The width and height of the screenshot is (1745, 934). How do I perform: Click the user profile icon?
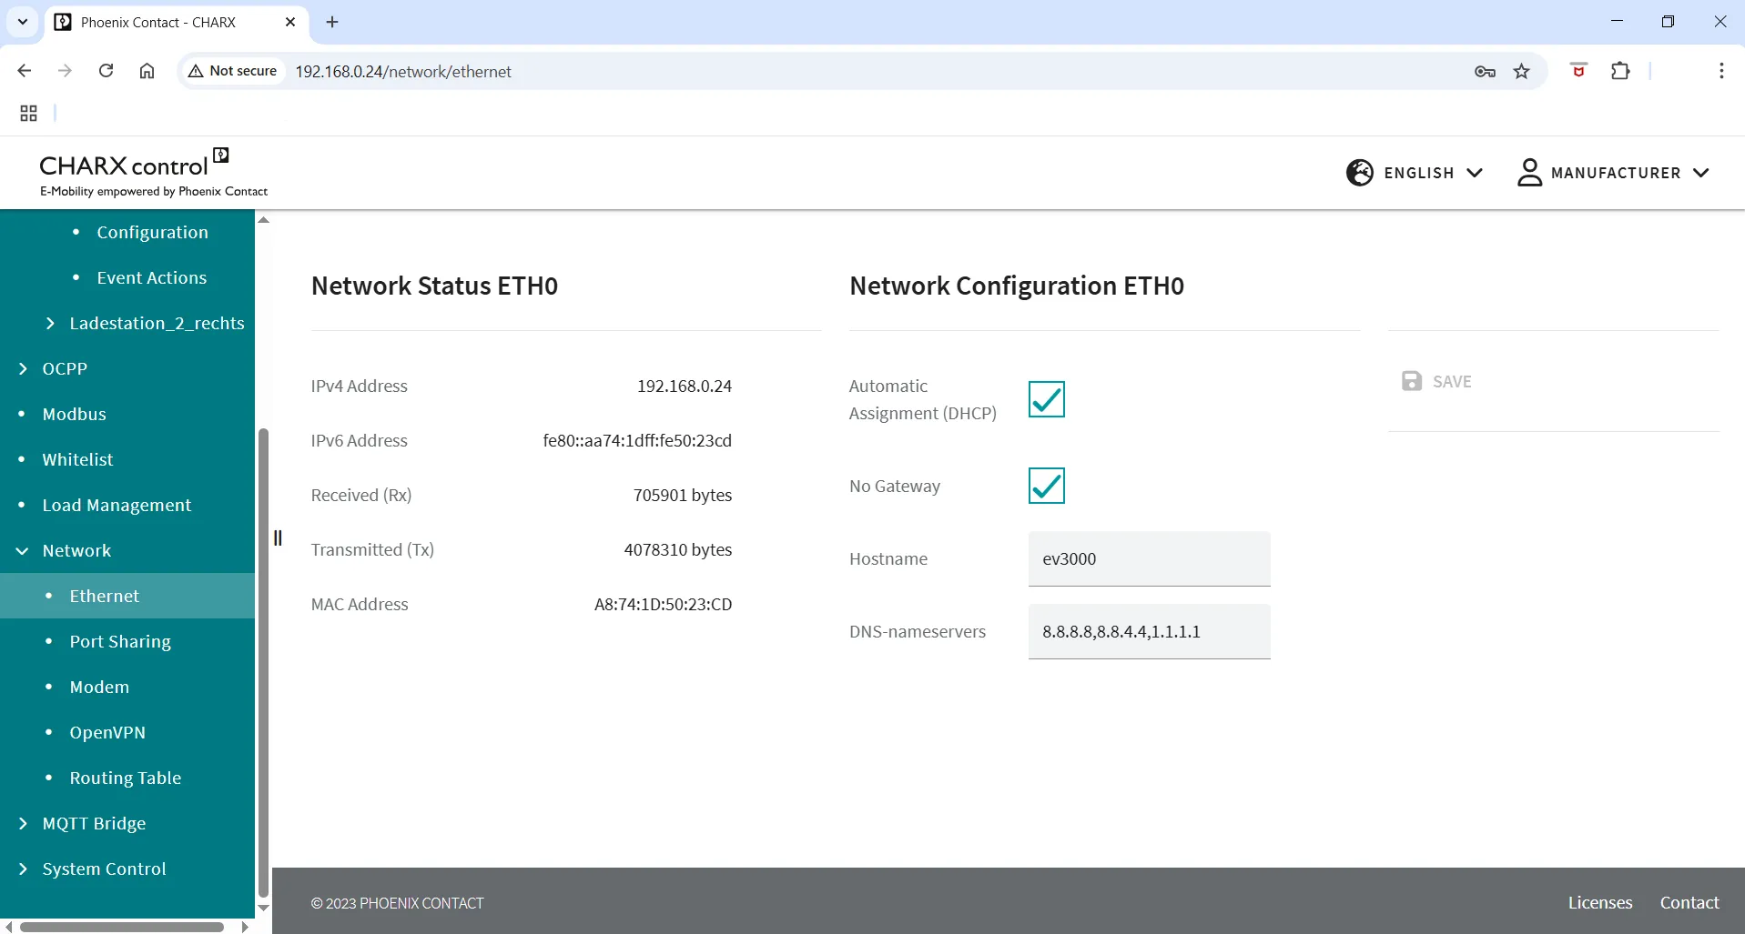[x=1530, y=173]
